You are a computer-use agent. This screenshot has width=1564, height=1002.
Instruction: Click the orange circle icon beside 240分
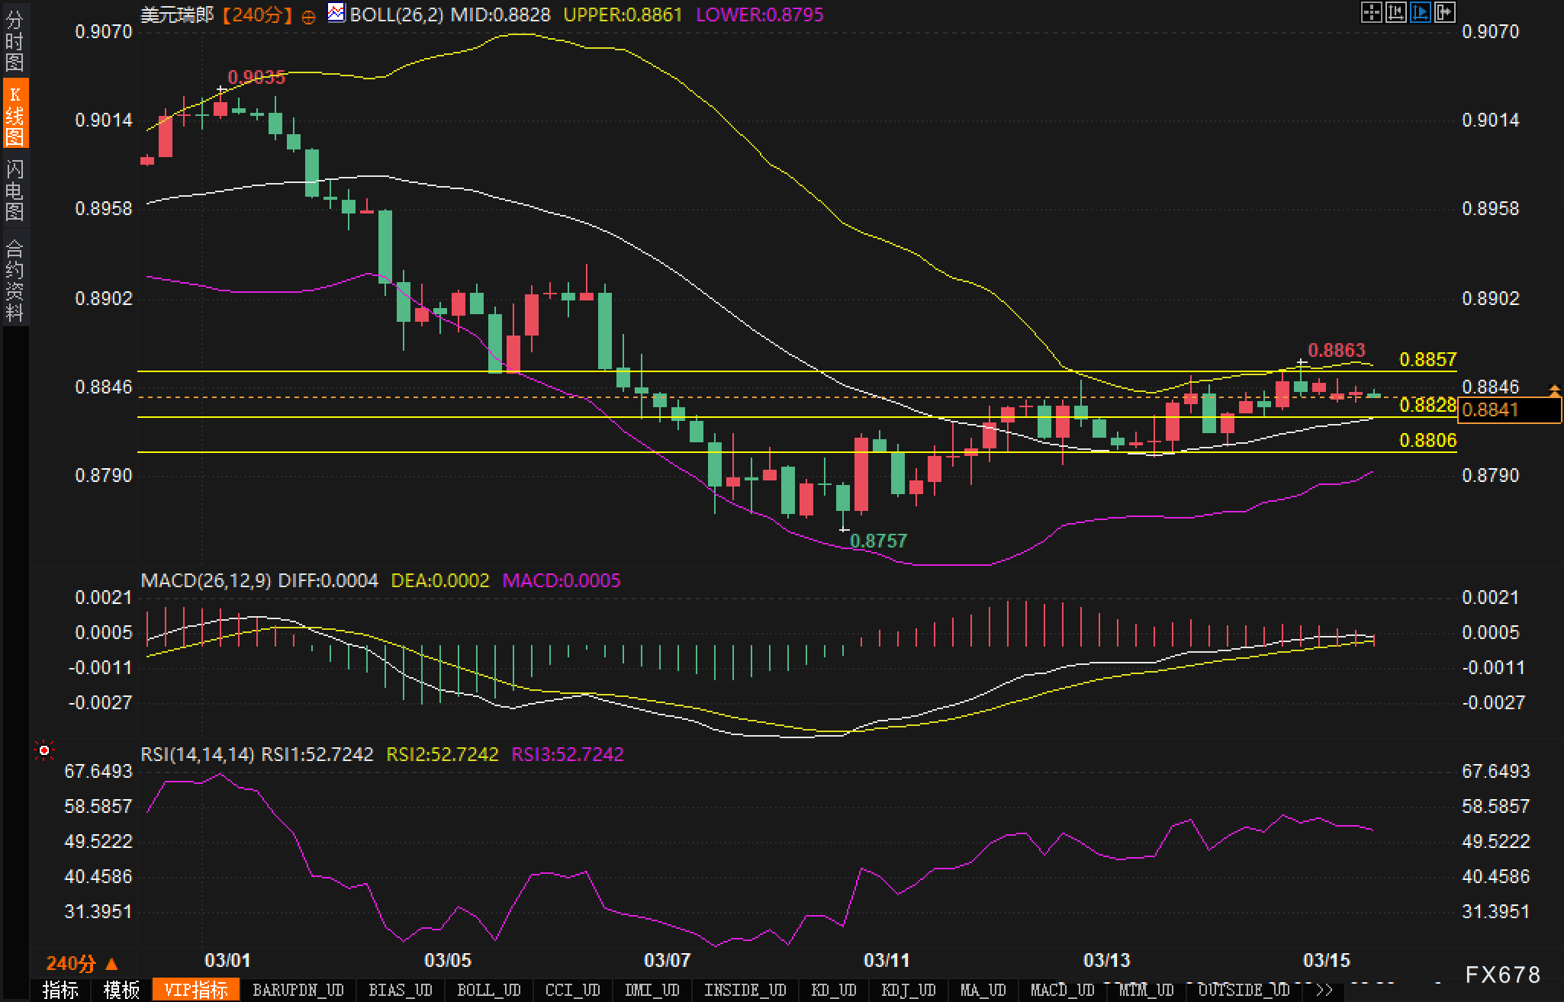308,17
